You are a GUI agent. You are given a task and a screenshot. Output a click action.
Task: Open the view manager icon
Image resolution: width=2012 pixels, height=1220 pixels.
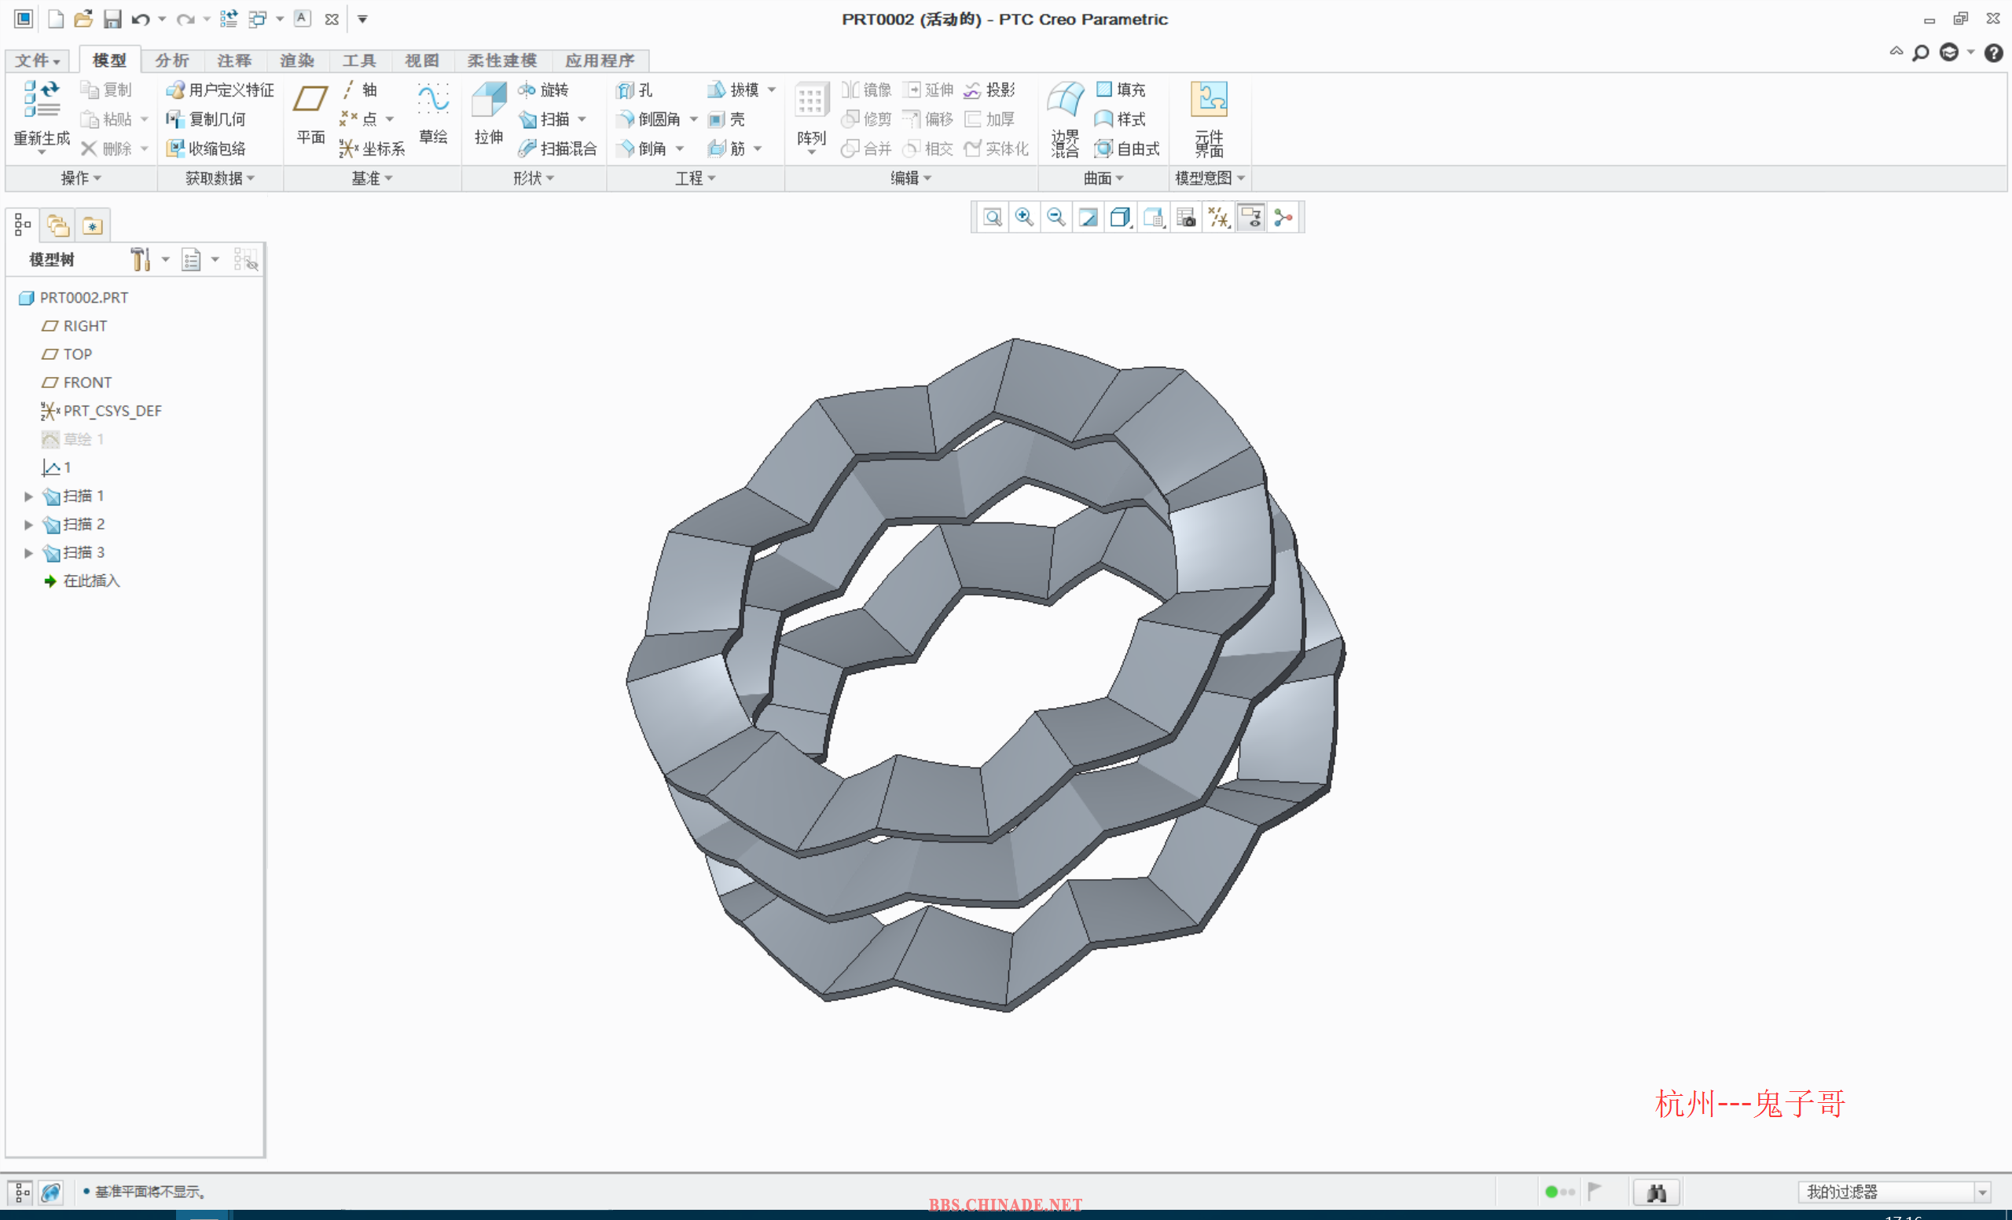[x=1186, y=217]
